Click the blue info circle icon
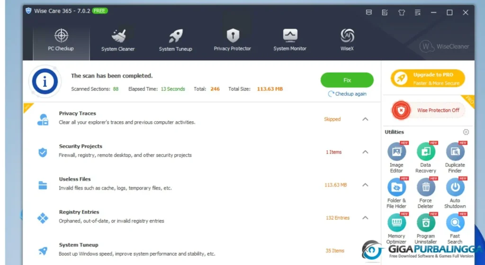Viewport: 485px width, 265px height. [45, 82]
